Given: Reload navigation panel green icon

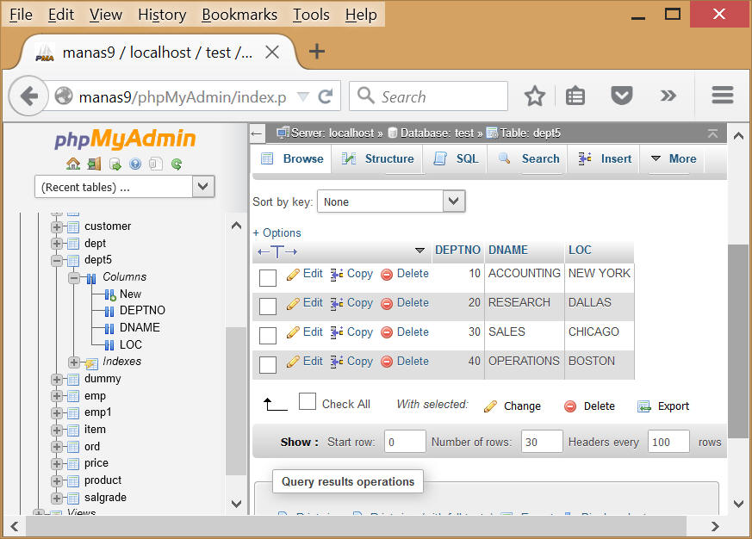Looking at the screenshot, I should tap(177, 164).
